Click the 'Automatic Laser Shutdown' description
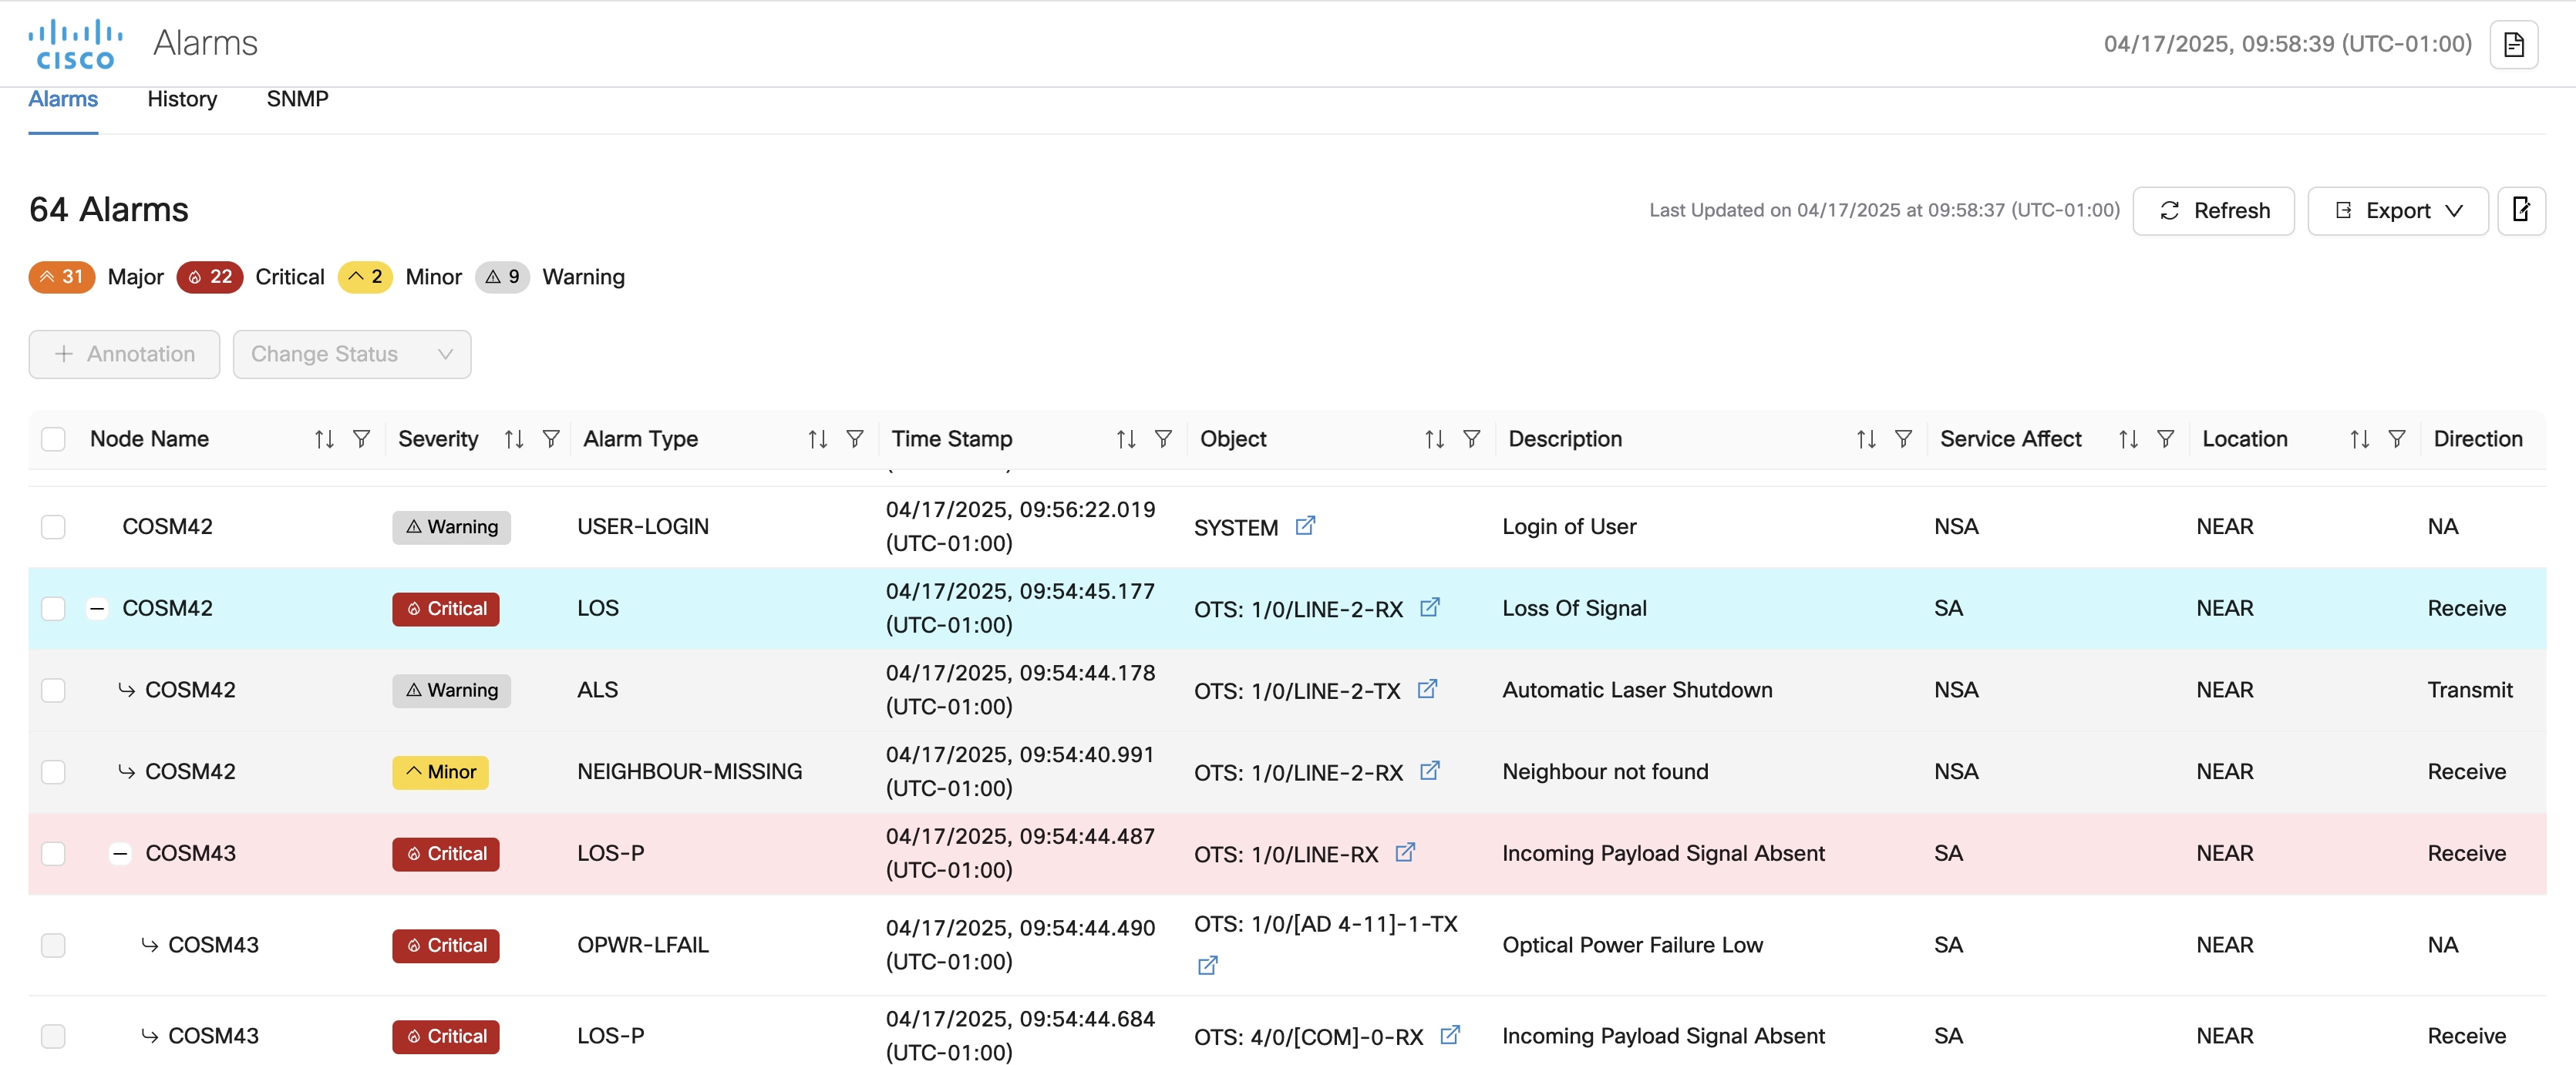 1637,690
